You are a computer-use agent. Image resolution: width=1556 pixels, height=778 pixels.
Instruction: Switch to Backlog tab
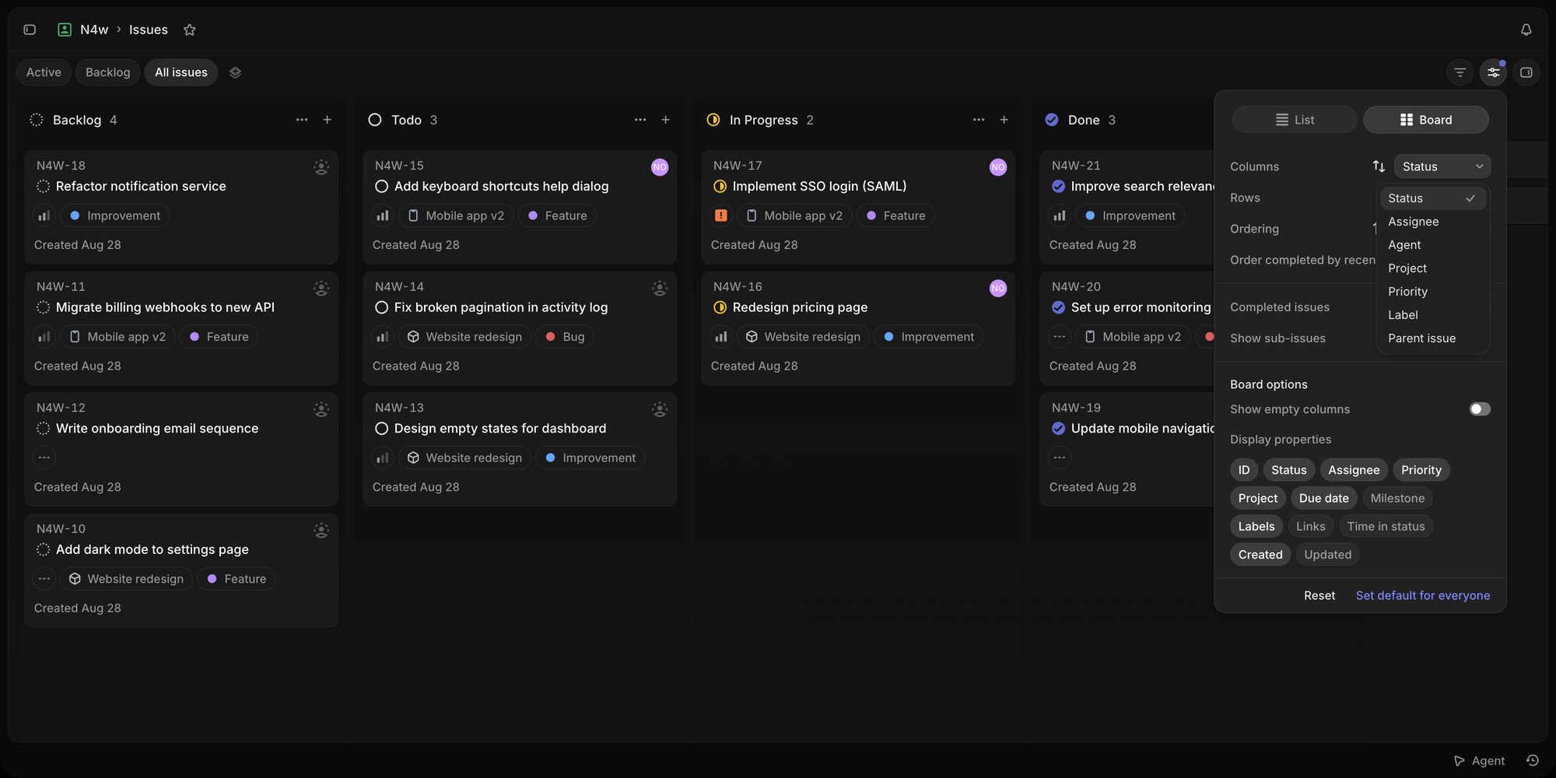pyautogui.click(x=108, y=72)
